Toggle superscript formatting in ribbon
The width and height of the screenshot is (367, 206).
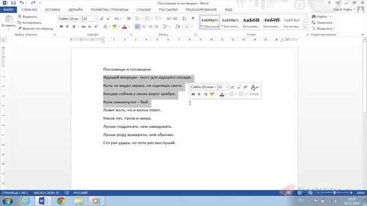click(96, 27)
